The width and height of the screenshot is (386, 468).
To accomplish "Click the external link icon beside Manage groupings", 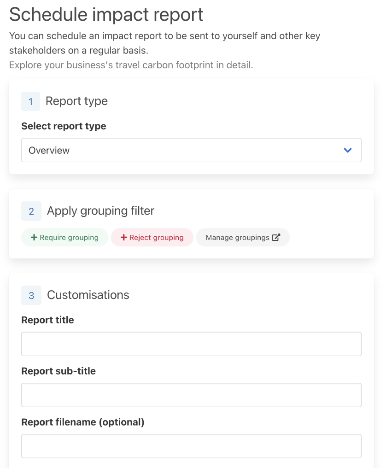I will [x=276, y=238].
